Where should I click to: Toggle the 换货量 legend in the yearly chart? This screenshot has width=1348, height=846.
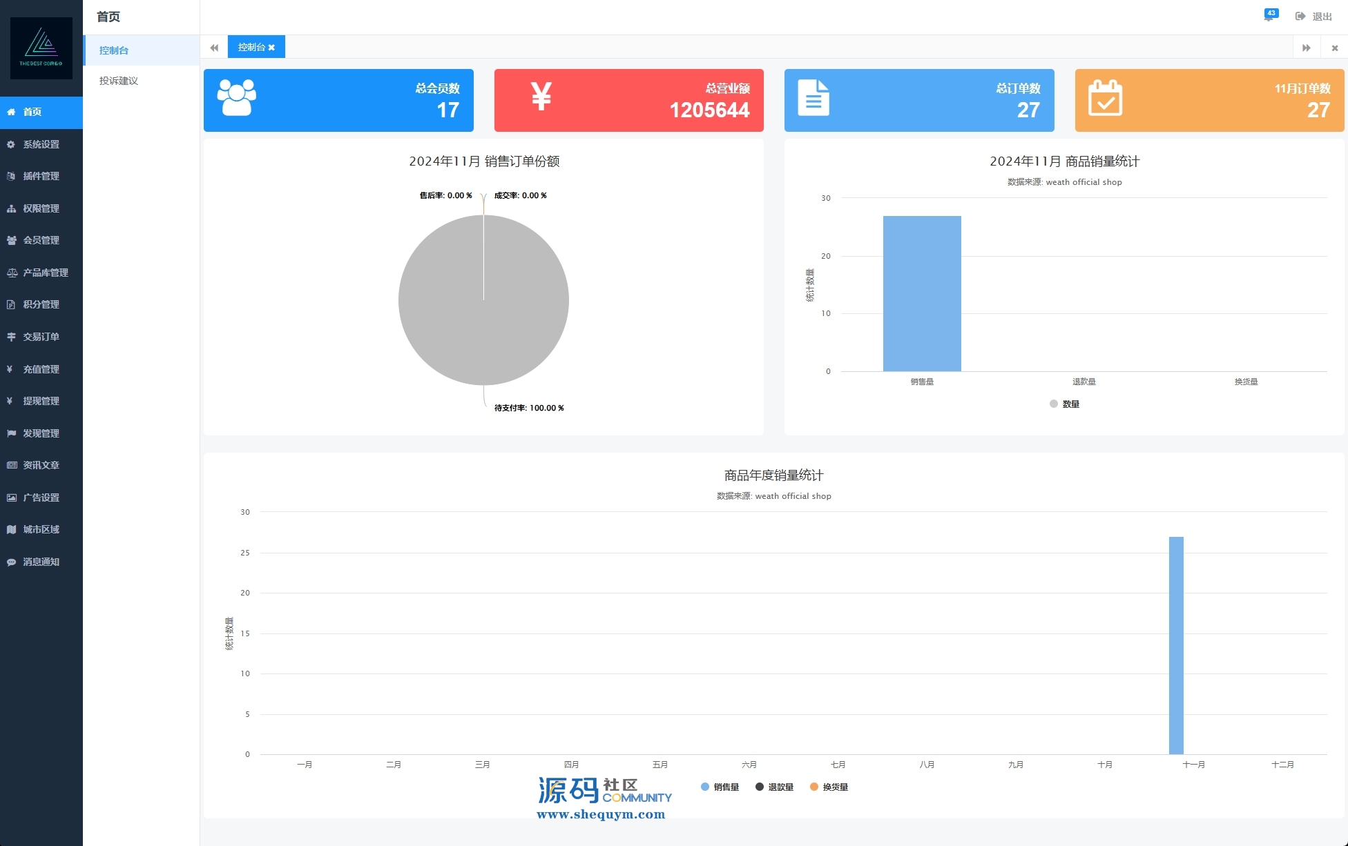coord(829,787)
